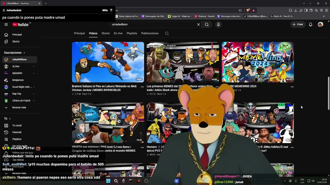
Task: Play the Los primeros MEMES video thumbnail
Action: 183,62
